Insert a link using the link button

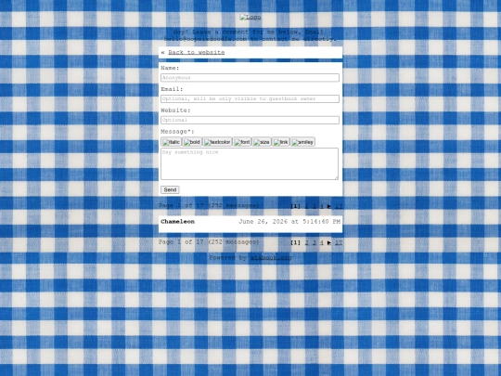(280, 142)
